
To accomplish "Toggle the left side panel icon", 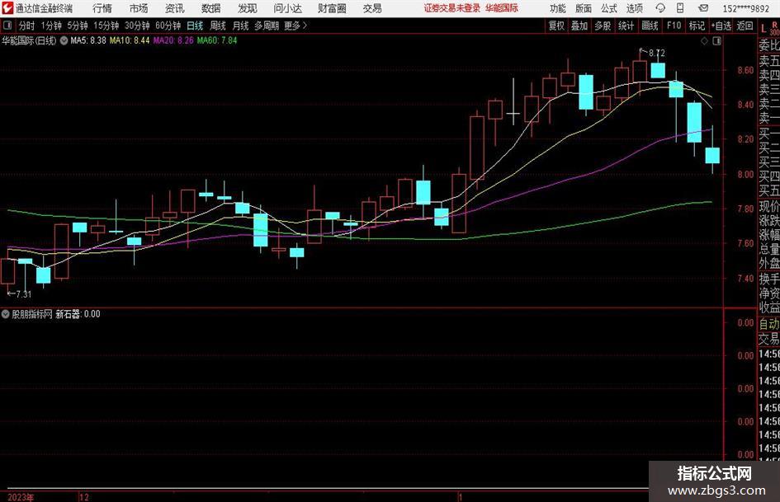I will tap(7, 26).
